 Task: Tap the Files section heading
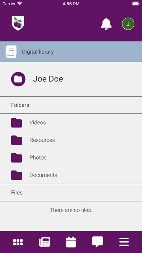pyautogui.click(x=17, y=193)
